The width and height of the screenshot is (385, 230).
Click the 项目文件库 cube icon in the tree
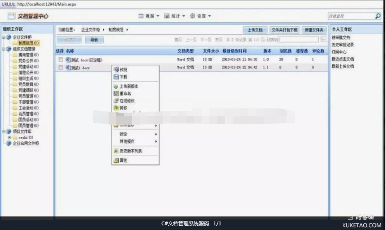[x=9, y=131]
